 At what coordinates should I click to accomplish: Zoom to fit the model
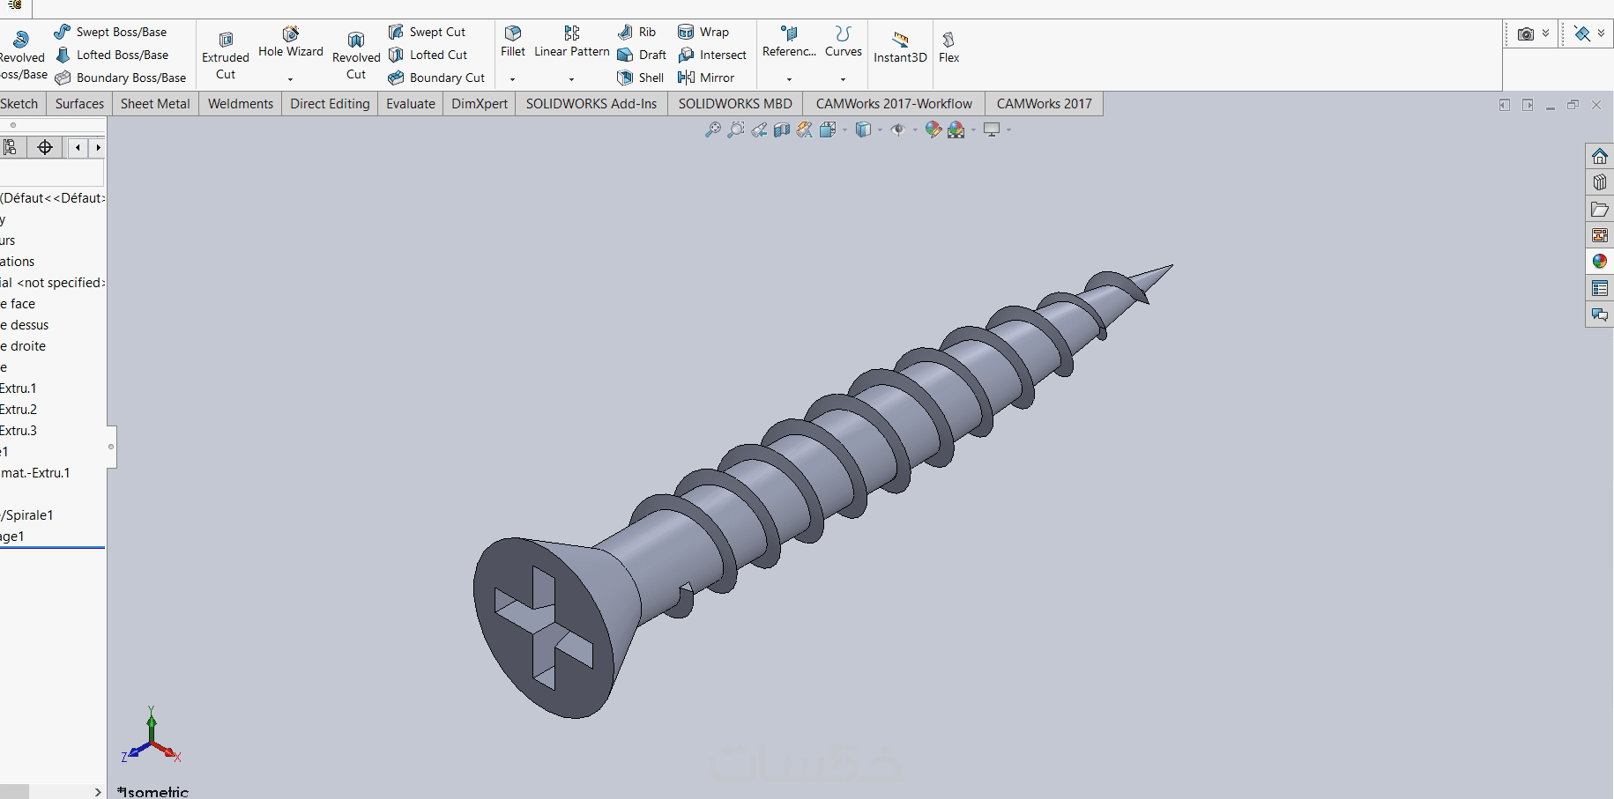713,129
